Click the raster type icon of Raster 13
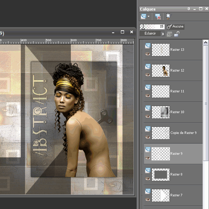The width and height of the screenshot is (209, 209). pos(148,45)
